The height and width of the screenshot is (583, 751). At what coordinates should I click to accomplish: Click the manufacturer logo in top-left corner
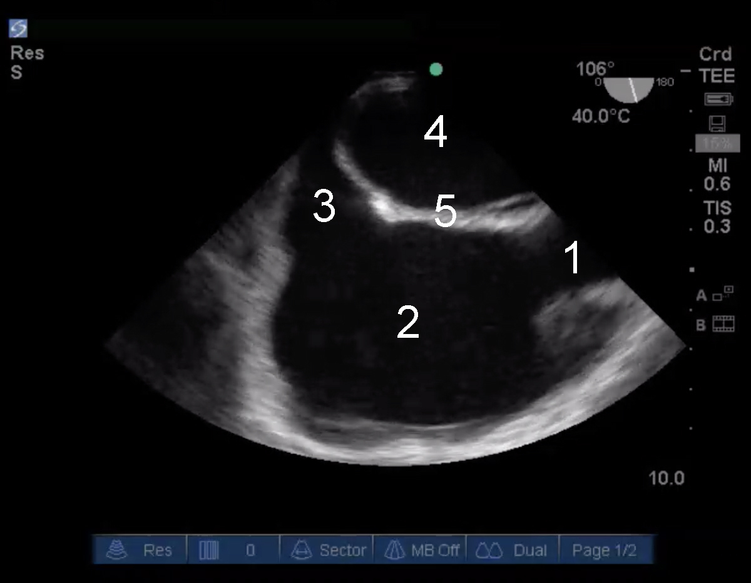18,29
